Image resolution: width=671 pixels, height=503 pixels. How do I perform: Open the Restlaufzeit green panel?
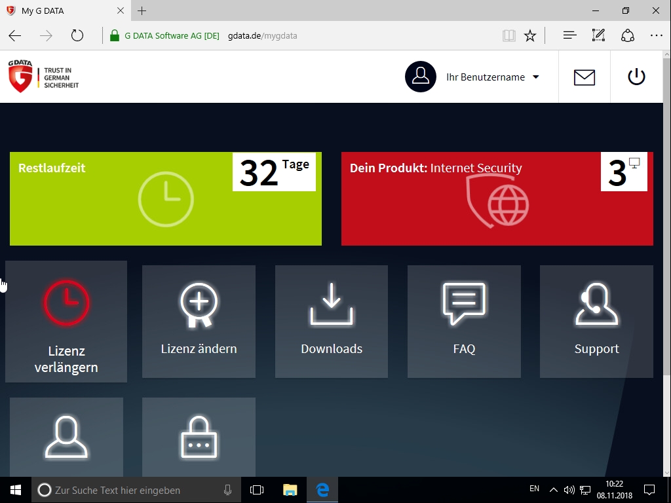click(166, 198)
